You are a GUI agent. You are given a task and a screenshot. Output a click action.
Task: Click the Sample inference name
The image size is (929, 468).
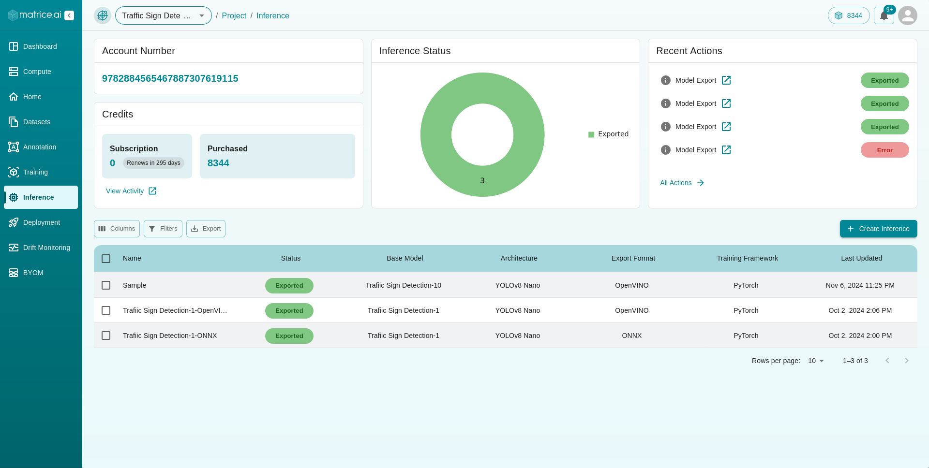pos(135,285)
